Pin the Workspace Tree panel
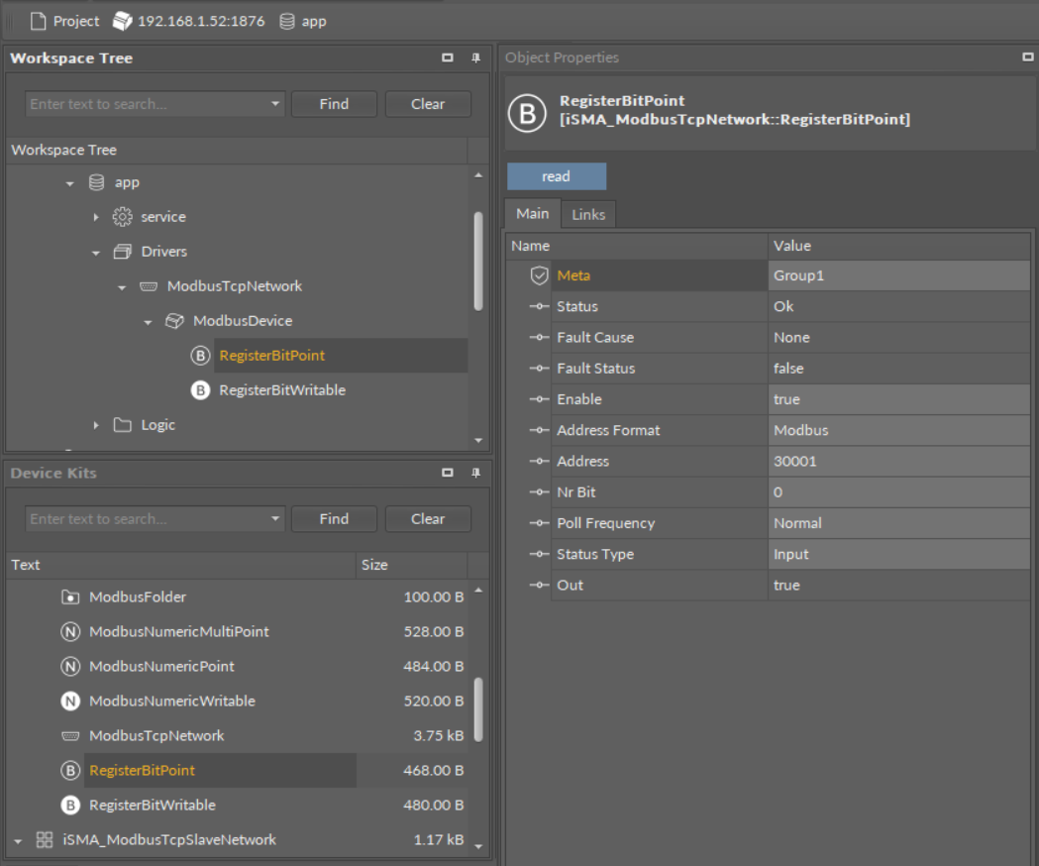 point(475,58)
